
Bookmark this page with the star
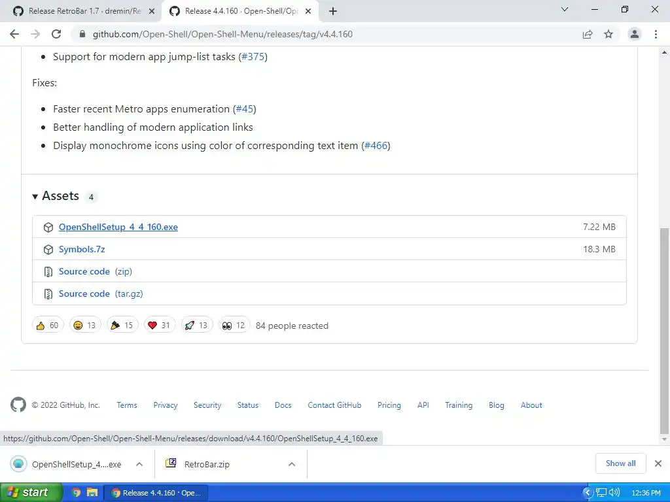(608, 34)
